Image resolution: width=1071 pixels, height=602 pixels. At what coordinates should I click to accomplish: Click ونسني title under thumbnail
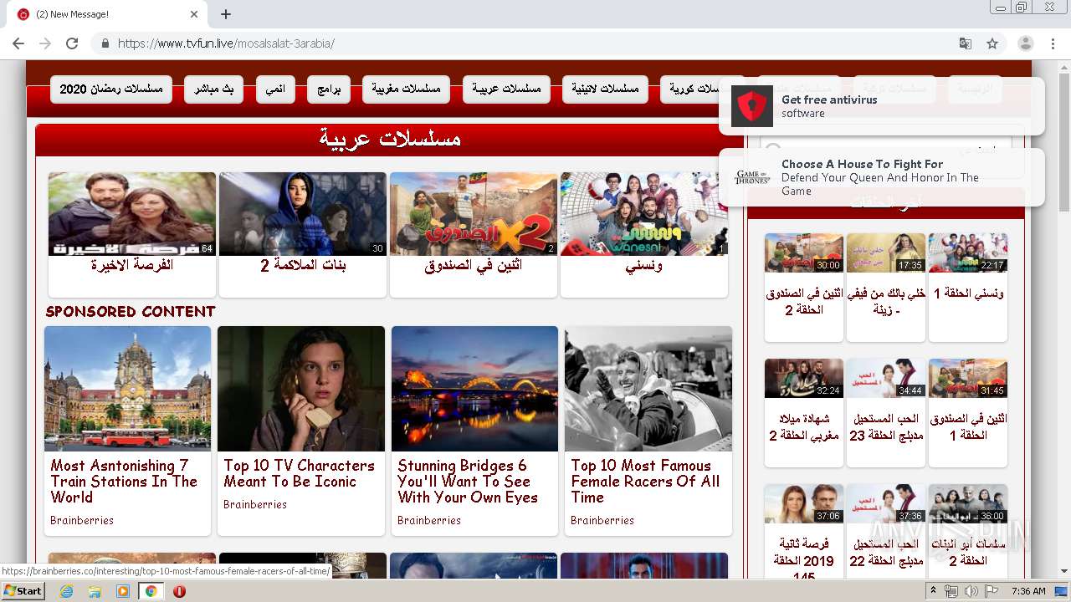tap(644, 266)
